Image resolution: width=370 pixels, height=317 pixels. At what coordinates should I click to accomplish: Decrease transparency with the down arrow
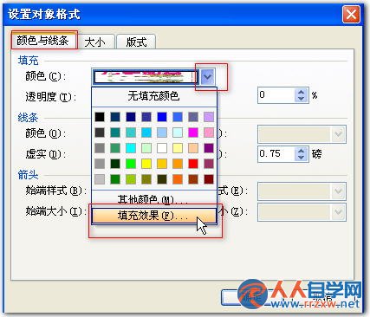(x=301, y=99)
